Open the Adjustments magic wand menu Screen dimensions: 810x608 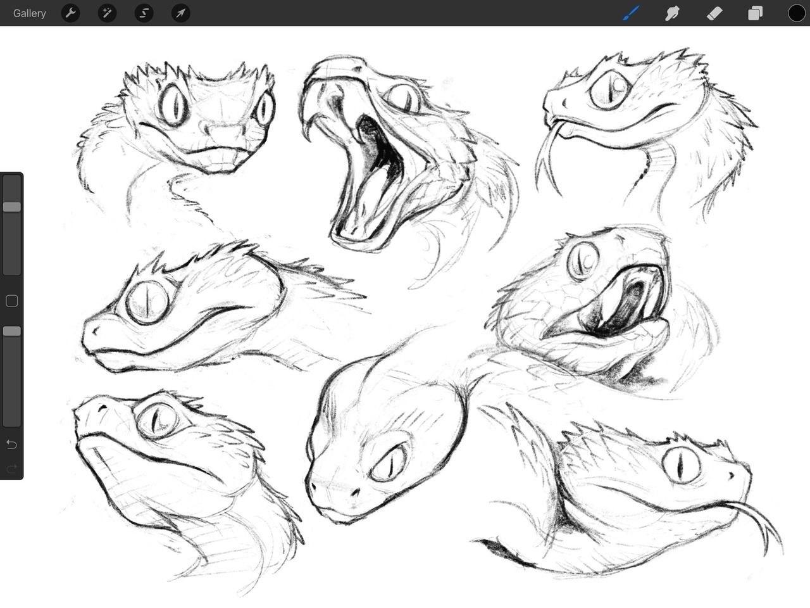[107, 13]
